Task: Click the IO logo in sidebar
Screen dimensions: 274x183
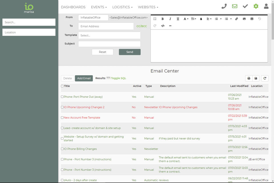Action: click(29, 8)
